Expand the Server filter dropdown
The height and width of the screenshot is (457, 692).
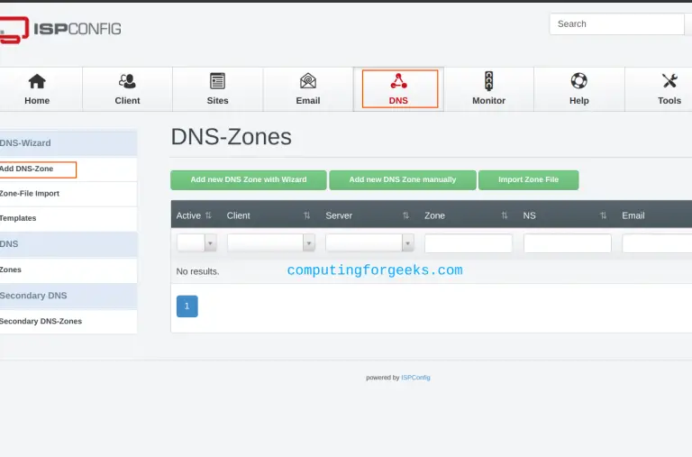(x=369, y=243)
